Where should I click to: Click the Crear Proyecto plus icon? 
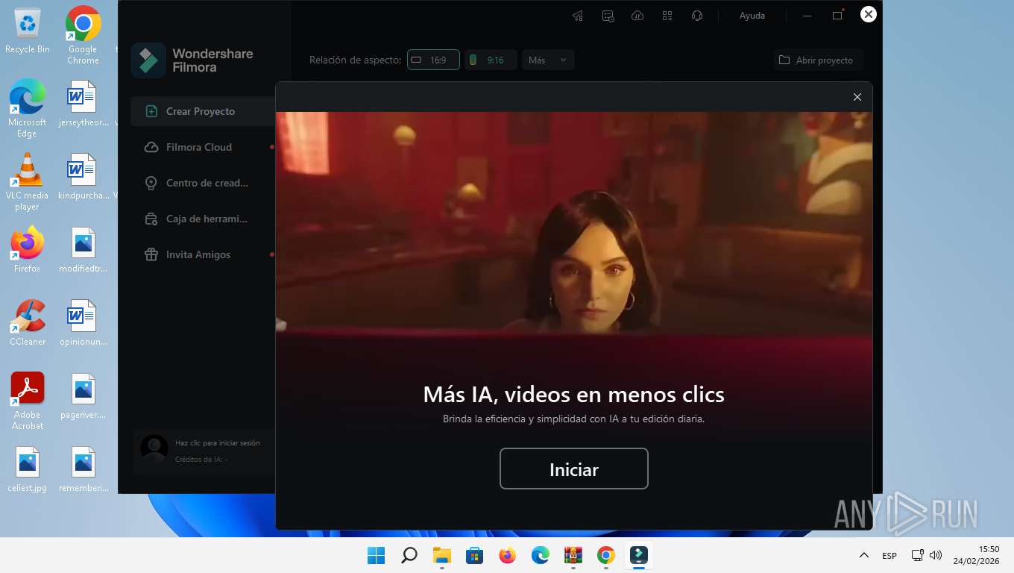[151, 111]
